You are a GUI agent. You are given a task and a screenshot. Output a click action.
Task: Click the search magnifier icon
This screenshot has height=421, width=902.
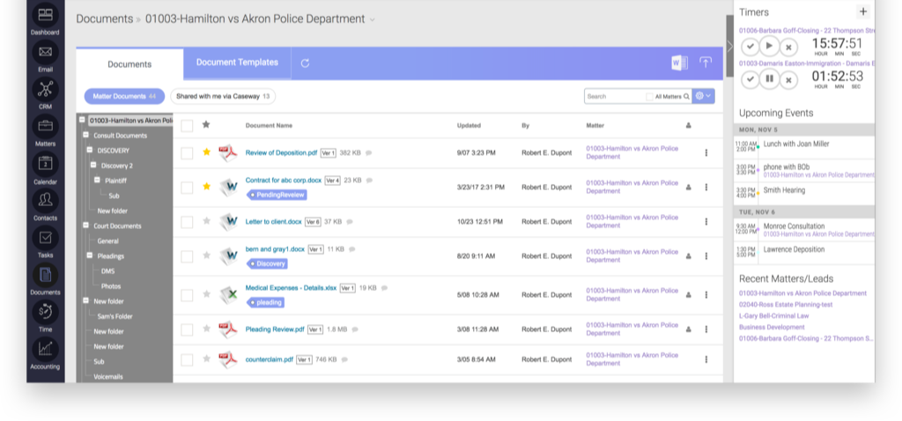coord(686,97)
